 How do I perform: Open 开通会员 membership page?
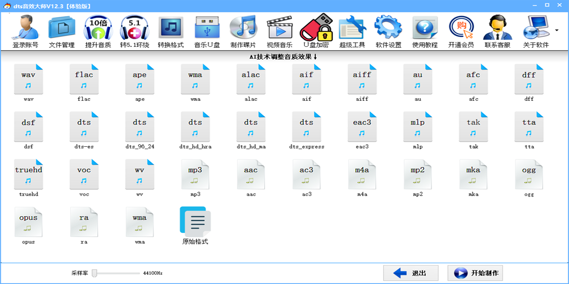[460, 29]
